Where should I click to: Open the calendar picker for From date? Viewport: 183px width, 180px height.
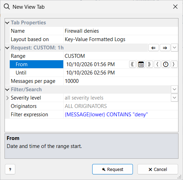click(141, 64)
